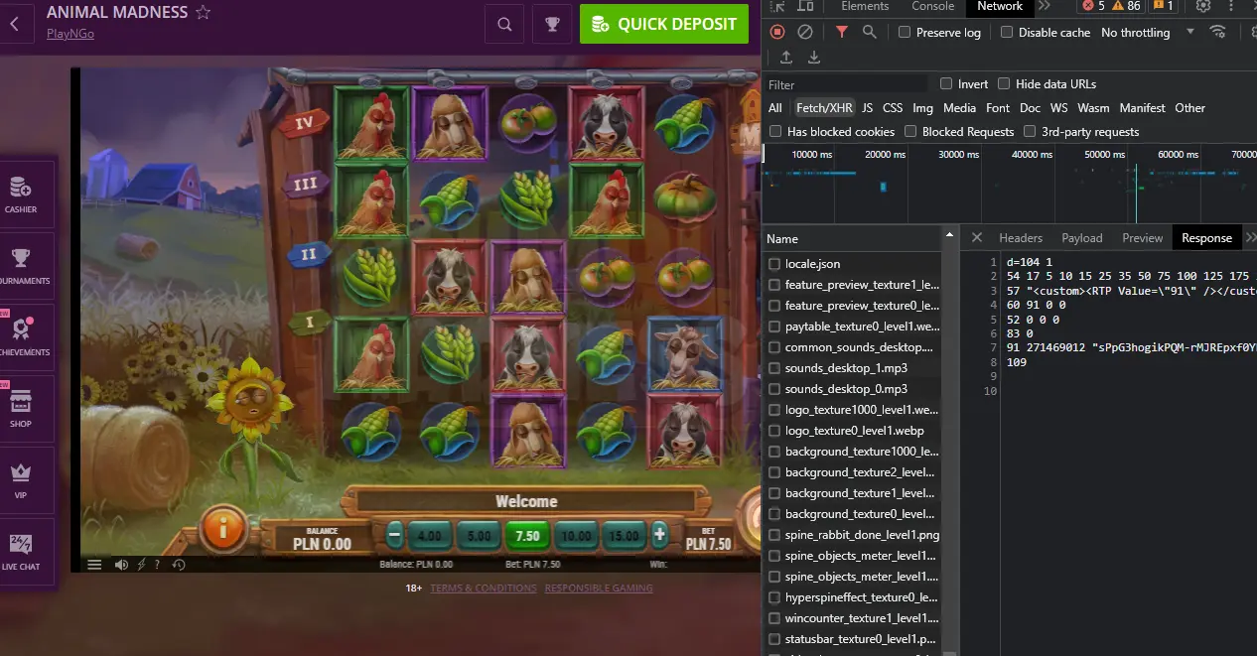Open the orange game info button
Image resolution: width=1257 pixels, height=656 pixels.
(x=222, y=529)
